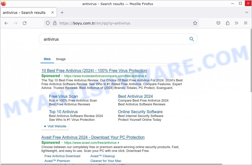Open Avast Free Antivirus 2024 link
The width and height of the screenshot is (252, 165).
click(x=93, y=137)
